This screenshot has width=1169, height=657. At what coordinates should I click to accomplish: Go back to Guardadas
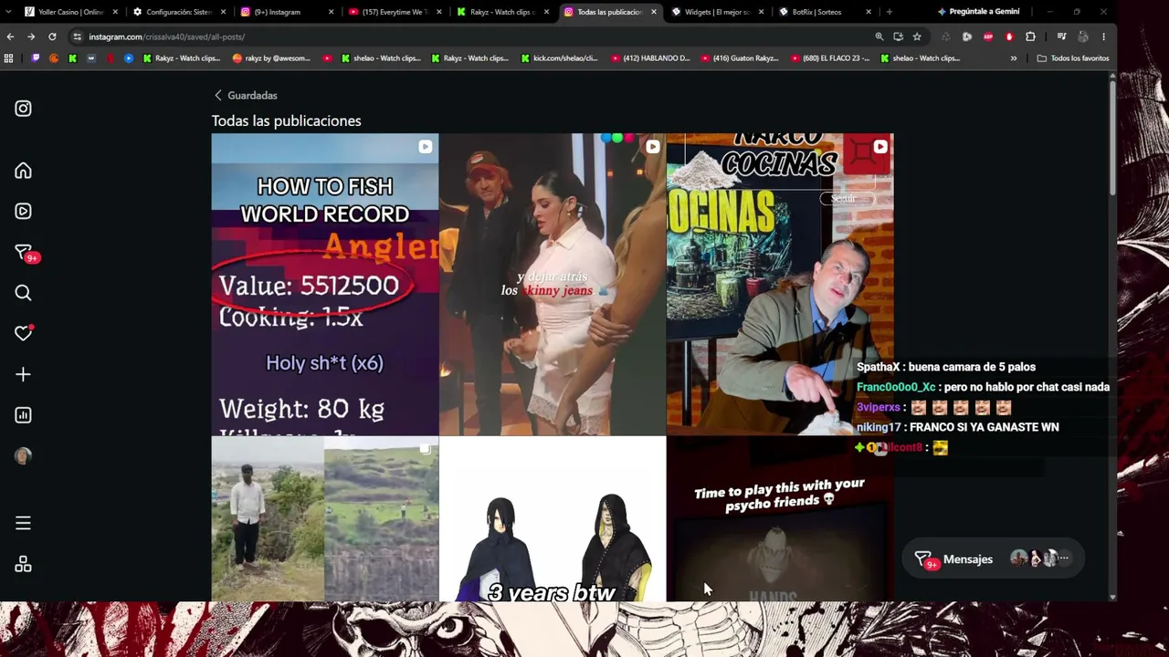pos(246,95)
